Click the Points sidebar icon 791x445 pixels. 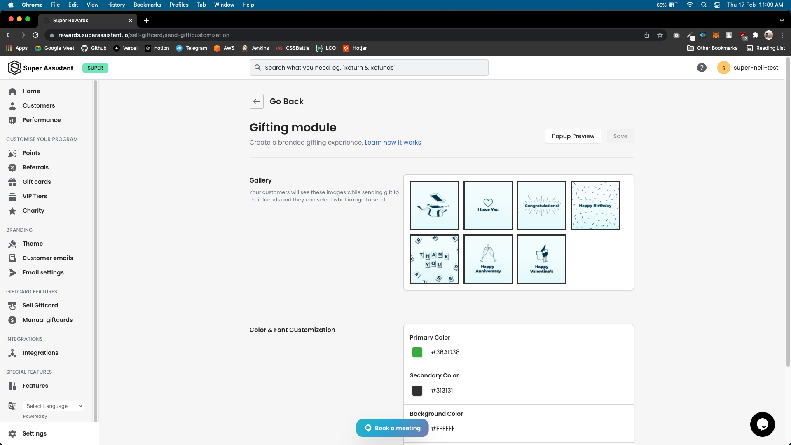click(x=12, y=153)
